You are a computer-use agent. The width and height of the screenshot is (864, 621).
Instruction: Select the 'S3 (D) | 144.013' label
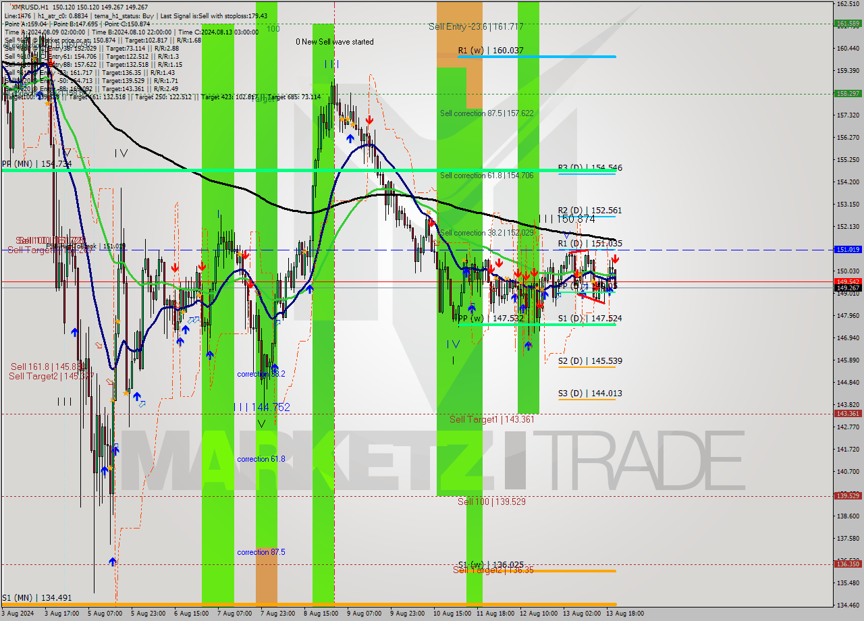point(590,394)
